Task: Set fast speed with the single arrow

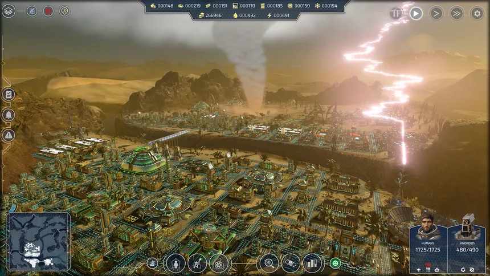Action: pyautogui.click(x=436, y=14)
